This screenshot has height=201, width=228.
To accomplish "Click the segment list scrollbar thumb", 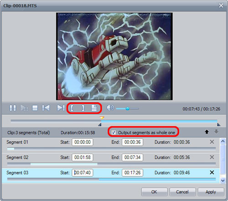I will [223, 159].
